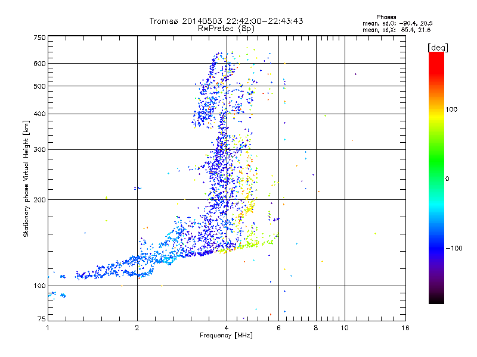The image size is (477, 357).
Task: Click the 'Stationary phase Virtual Height [km]' axis label
Action: pos(26,178)
